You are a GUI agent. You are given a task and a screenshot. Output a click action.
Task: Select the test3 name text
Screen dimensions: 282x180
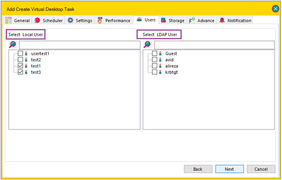[x=36, y=72]
